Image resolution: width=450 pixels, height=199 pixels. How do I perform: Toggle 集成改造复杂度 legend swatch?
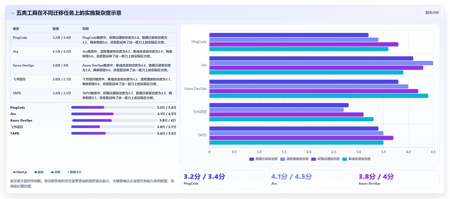tap(344, 159)
